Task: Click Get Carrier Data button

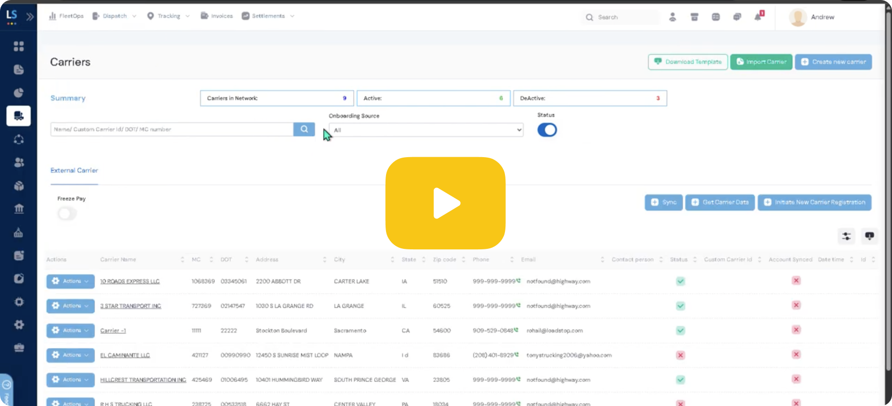Action: 720,202
